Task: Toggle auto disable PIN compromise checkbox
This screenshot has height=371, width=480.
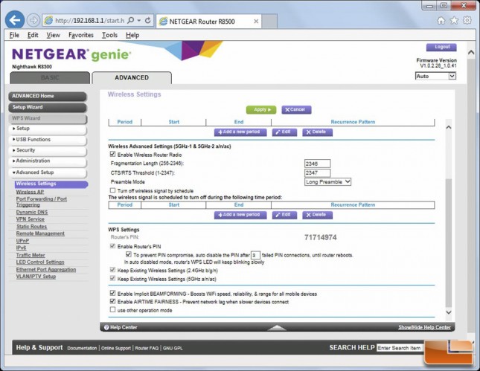Action: tap(129, 254)
